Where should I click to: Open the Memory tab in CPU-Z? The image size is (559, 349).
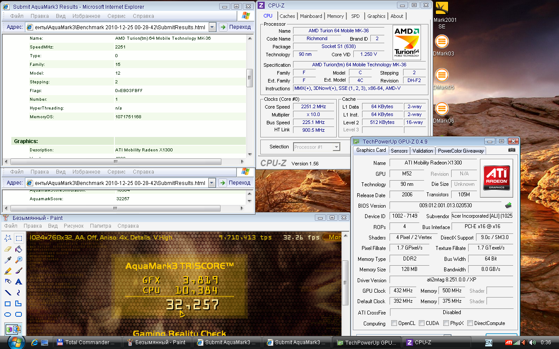pos(335,16)
